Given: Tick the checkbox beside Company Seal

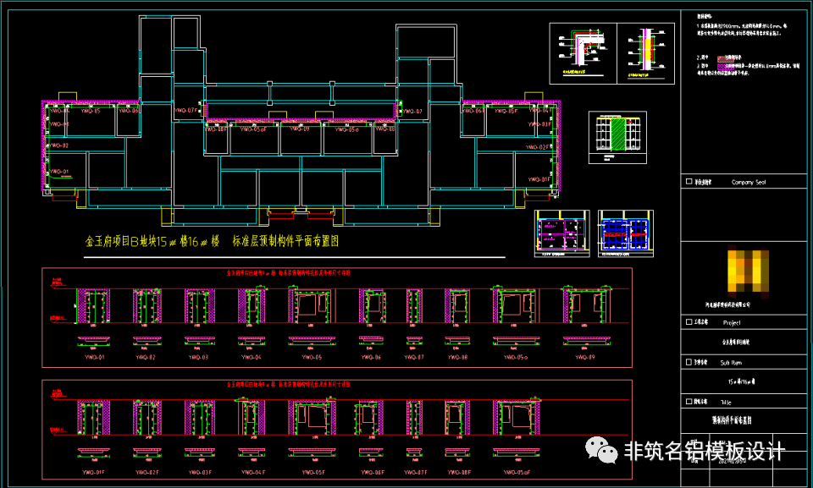Looking at the screenshot, I should point(689,182).
